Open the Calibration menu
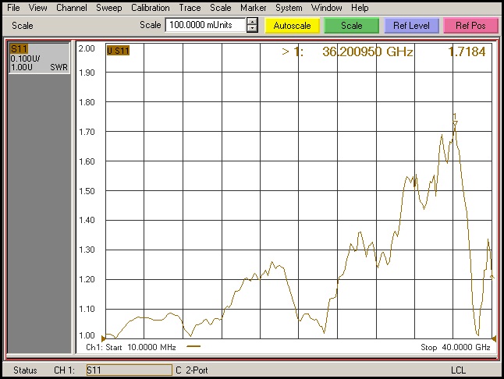This screenshot has height=379, width=504. tap(150, 8)
